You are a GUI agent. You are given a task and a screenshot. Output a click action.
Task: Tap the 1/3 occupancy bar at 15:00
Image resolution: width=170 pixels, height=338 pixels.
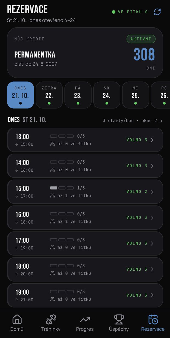pyautogui.click(x=62, y=188)
